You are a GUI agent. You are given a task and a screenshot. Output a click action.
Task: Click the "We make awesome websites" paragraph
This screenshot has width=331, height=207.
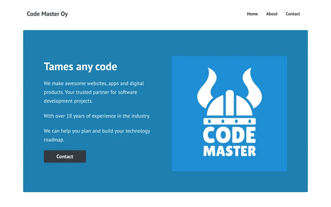[x=94, y=92]
